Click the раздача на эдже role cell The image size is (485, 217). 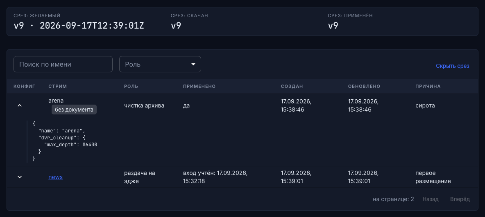tap(140, 177)
